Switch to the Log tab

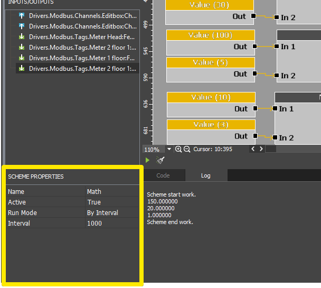(206, 175)
